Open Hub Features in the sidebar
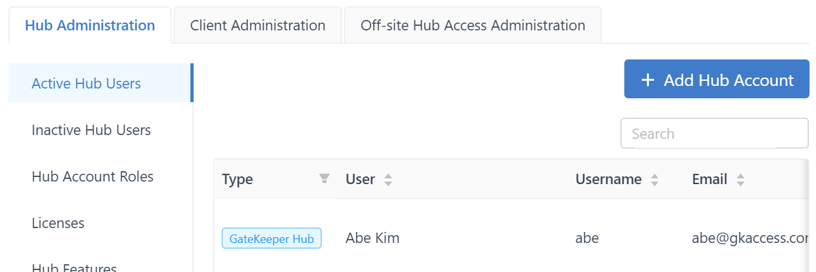This screenshot has width=816, height=272. 74,267
